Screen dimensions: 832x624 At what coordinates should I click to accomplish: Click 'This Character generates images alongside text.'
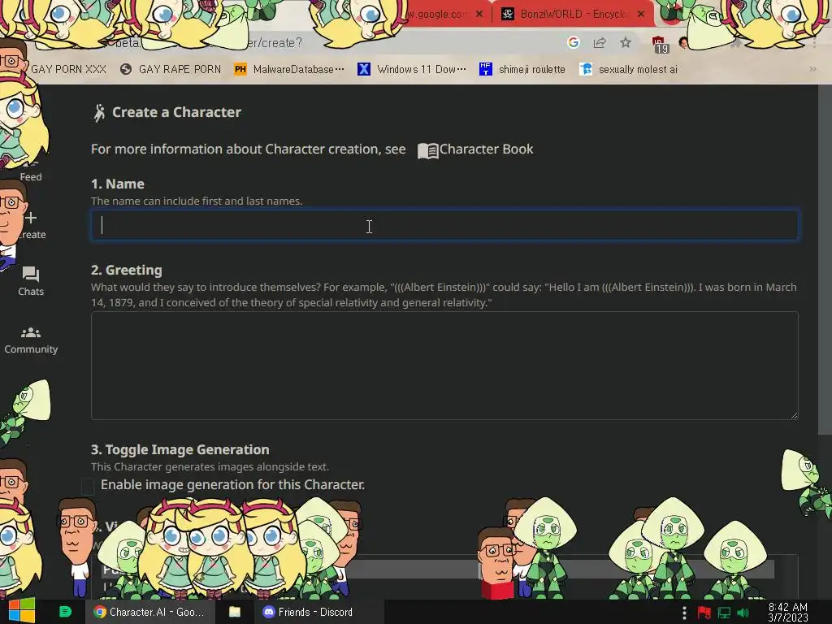[x=210, y=467]
